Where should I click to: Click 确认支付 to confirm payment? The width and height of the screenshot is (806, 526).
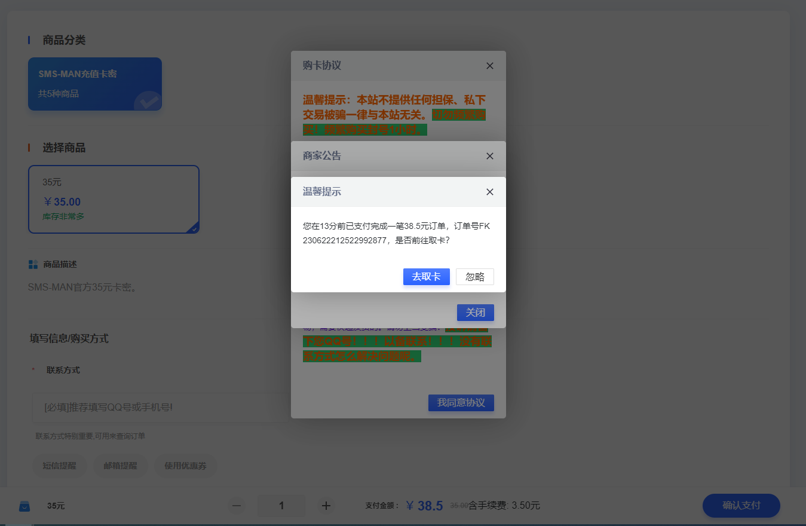(741, 505)
